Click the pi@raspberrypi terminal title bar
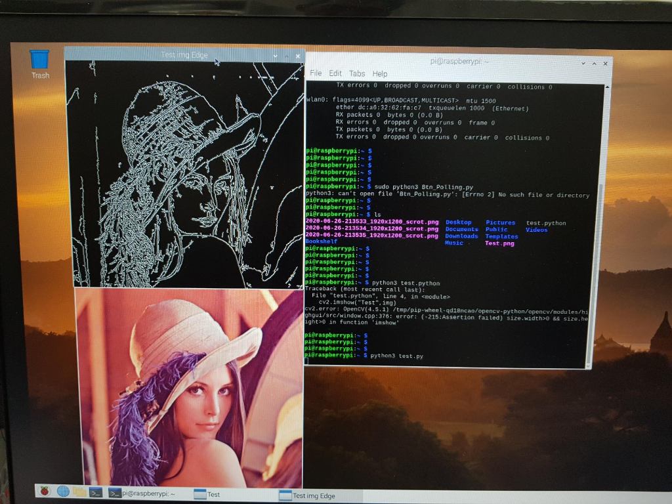This screenshot has width=672, height=504. click(x=459, y=62)
